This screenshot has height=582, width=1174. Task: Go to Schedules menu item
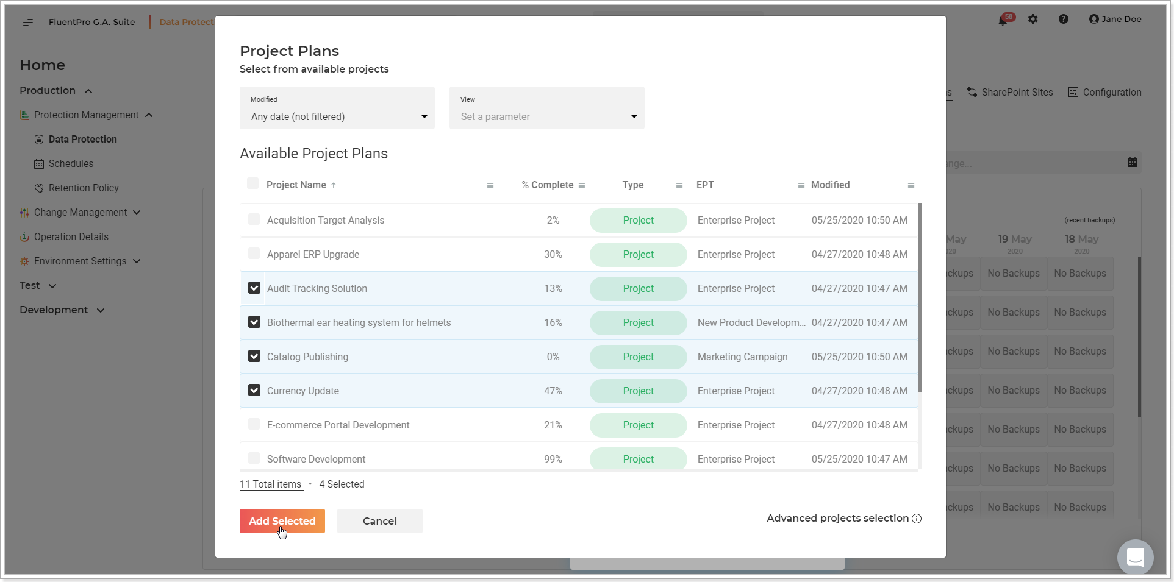click(x=71, y=164)
